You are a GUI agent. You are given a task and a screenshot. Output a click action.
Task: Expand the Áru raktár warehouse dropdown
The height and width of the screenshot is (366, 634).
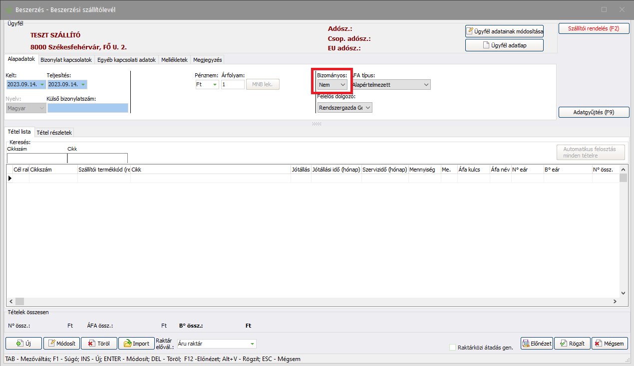tap(253, 344)
